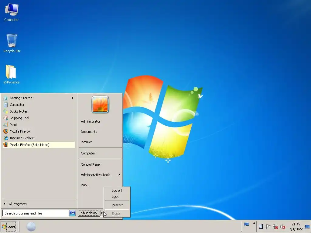Click the search magnifier button
Viewport: 311px width, 233px height.
(x=72, y=213)
